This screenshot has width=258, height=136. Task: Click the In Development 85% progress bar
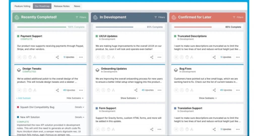114,27
